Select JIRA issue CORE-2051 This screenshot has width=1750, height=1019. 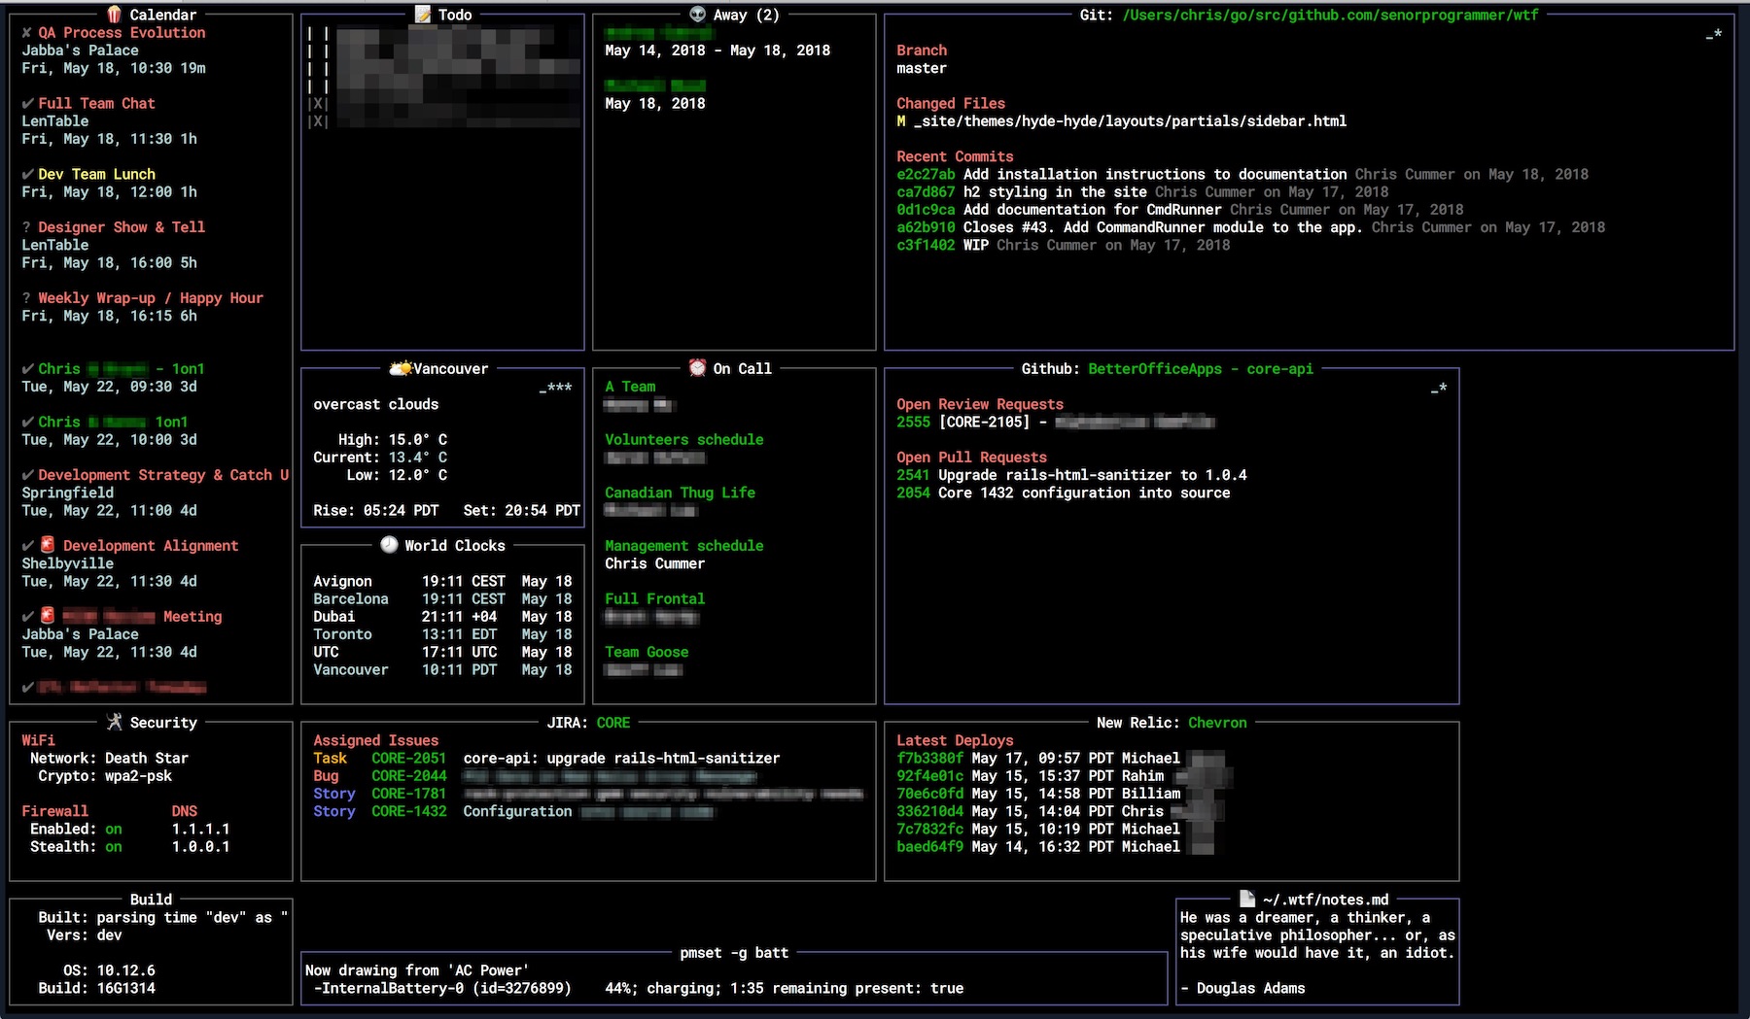[x=408, y=759]
